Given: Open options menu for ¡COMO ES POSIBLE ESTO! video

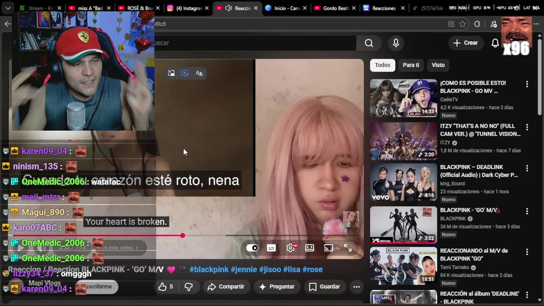Looking at the screenshot, I should tap(527, 84).
